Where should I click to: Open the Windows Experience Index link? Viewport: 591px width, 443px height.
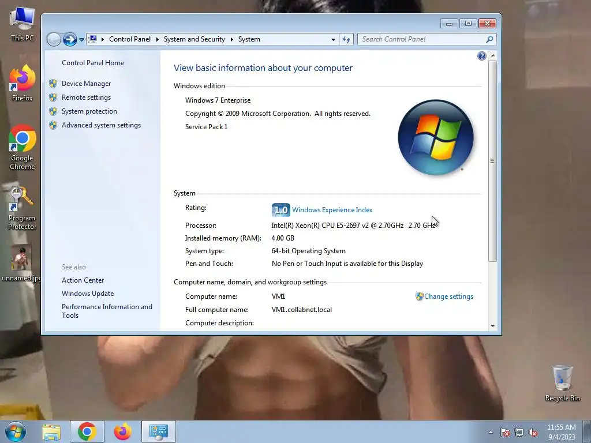[x=332, y=210]
